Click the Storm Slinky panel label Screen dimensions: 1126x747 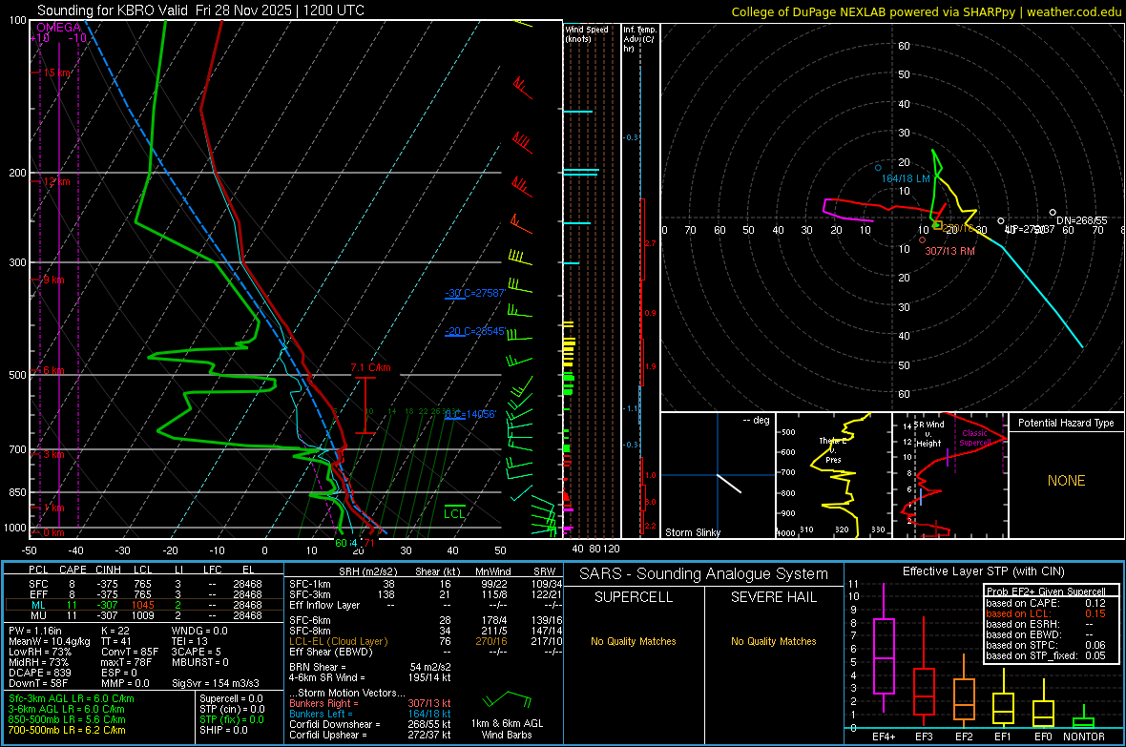tap(692, 532)
